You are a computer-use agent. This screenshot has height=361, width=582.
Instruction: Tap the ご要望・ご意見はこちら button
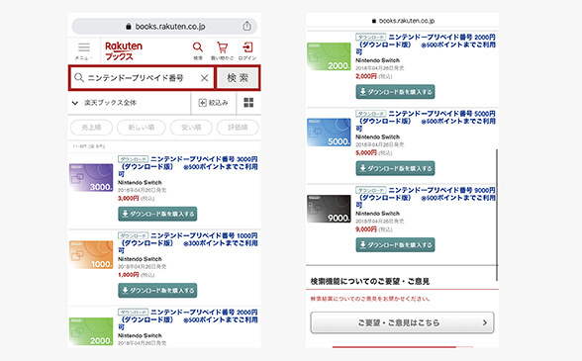[x=402, y=322]
